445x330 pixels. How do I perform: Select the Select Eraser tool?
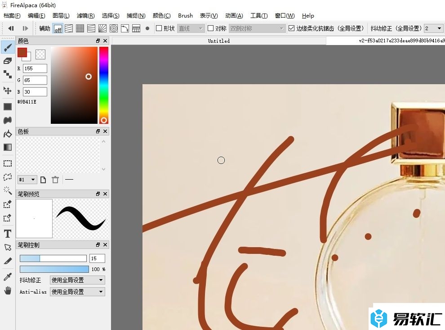(8, 218)
